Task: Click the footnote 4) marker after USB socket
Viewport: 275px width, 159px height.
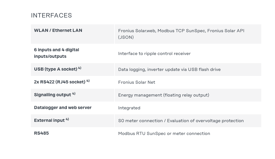Action: [80, 68]
